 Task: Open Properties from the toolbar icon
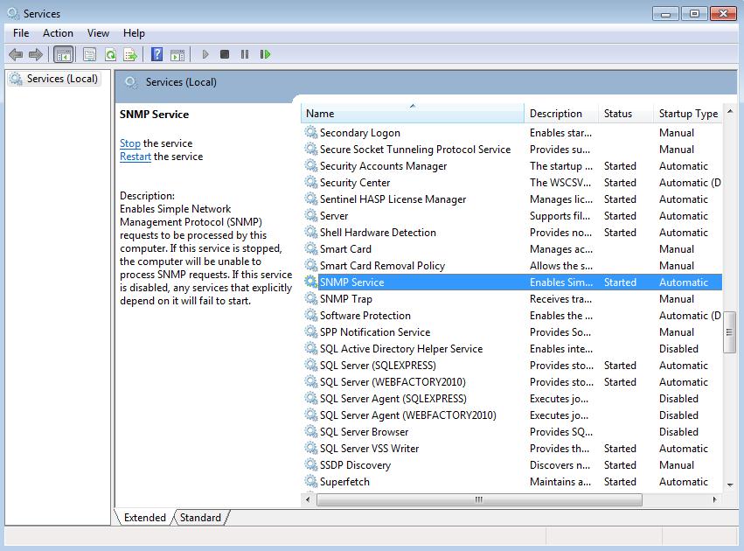click(x=89, y=54)
